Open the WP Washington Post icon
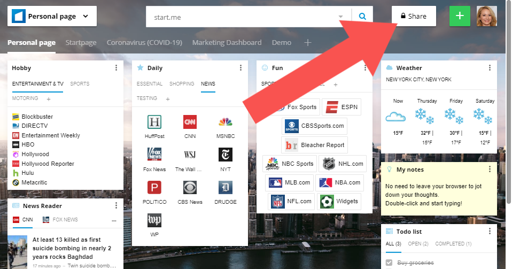Image resolution: width=512 pixels, height=269 pixels. 154,220
